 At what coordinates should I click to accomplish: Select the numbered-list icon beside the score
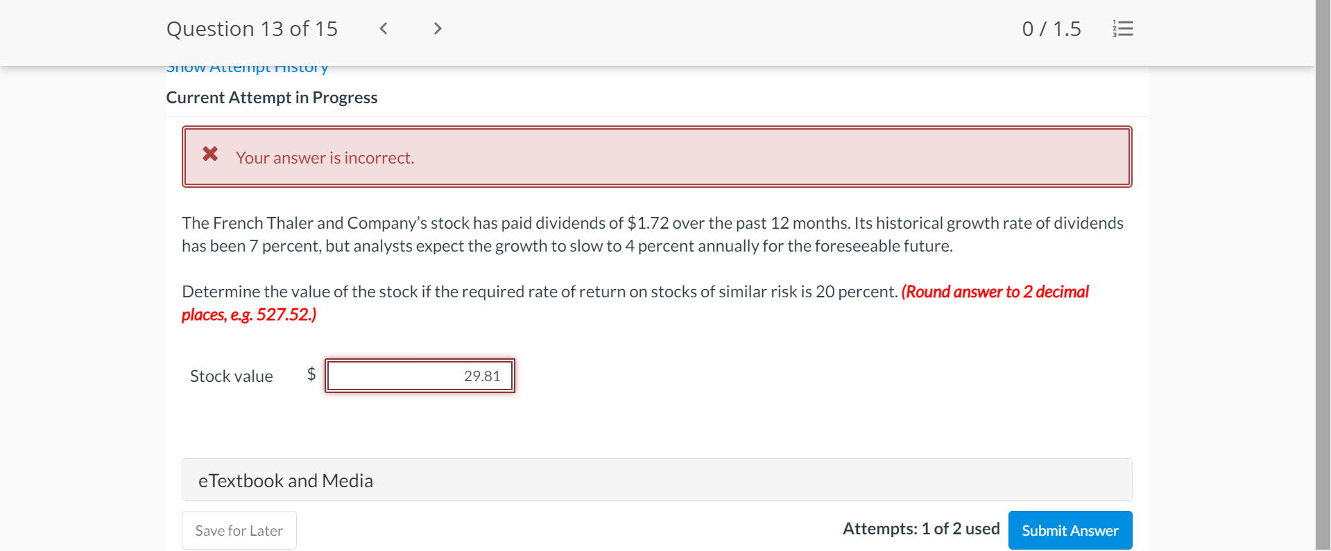(1122, 28)
